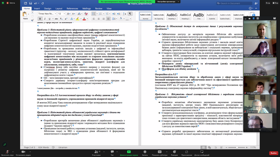Click the Paste clipboard icon
This screenshot has height=157, width=280.
[24, 14]
